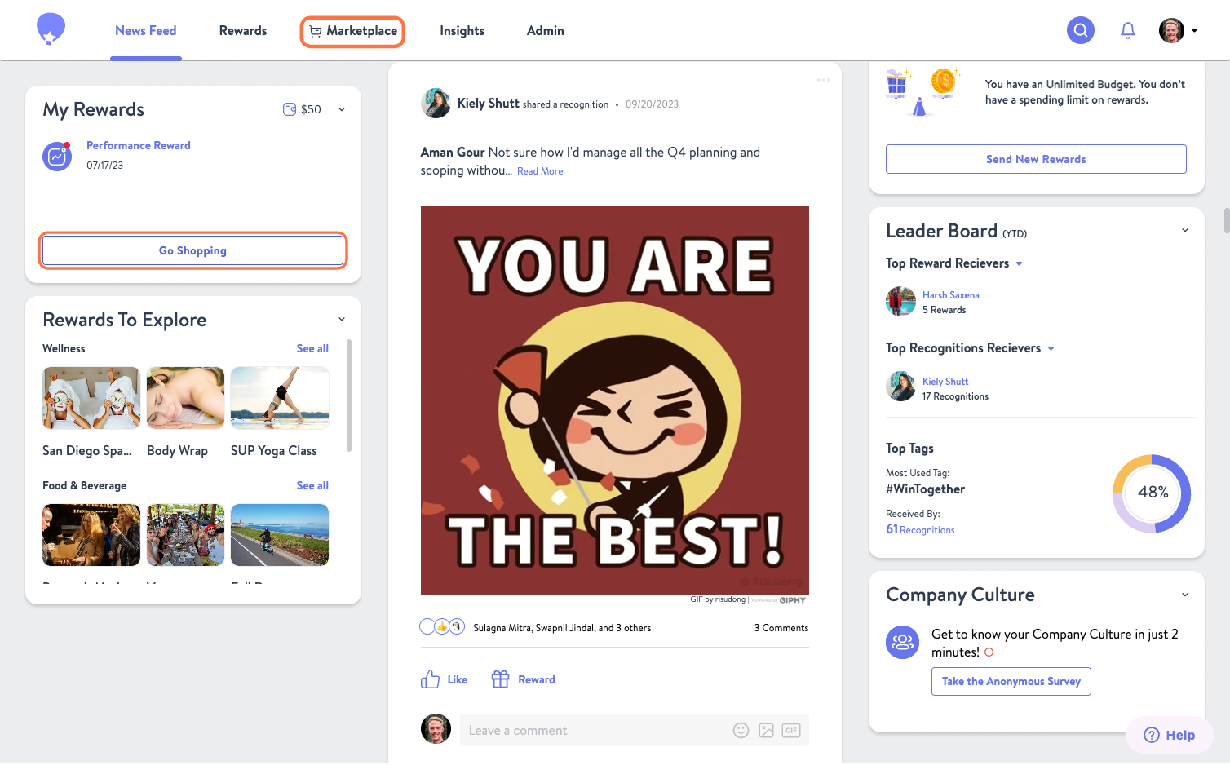
Task: Click #WinTogether tag
Action: tap(926, 489)
